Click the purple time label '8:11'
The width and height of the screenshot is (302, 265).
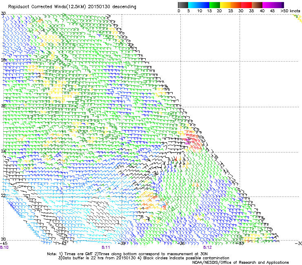tap(106, 247)
